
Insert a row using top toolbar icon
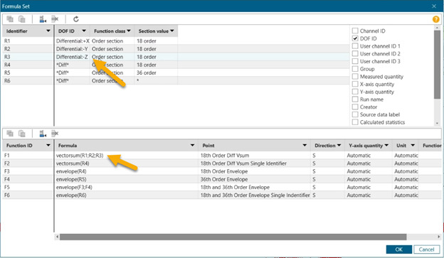(x=43, y=19)
